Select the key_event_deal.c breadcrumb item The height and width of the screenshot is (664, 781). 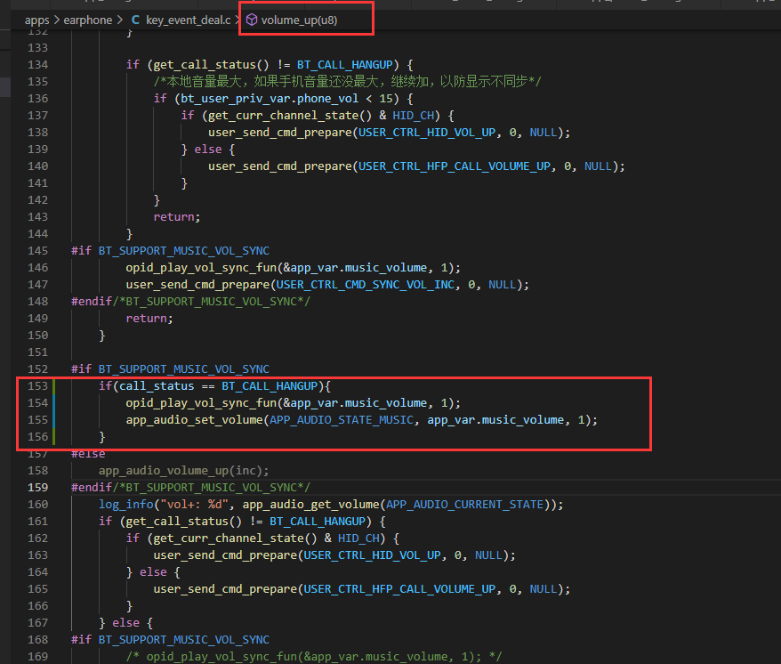point(189,20)
